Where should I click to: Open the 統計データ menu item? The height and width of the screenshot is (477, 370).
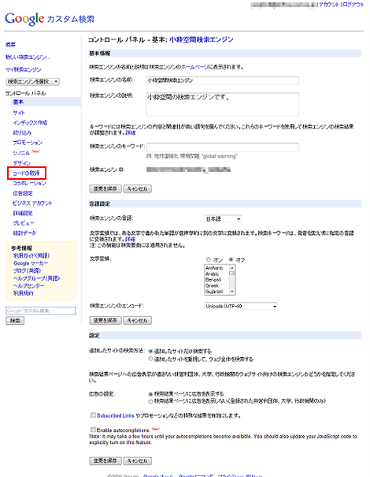(24, 233)
